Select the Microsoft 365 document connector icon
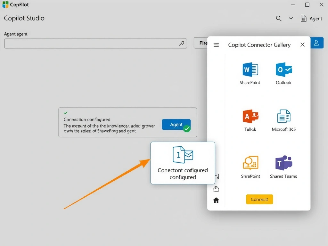328x246 pixels. tap(284, 116)
